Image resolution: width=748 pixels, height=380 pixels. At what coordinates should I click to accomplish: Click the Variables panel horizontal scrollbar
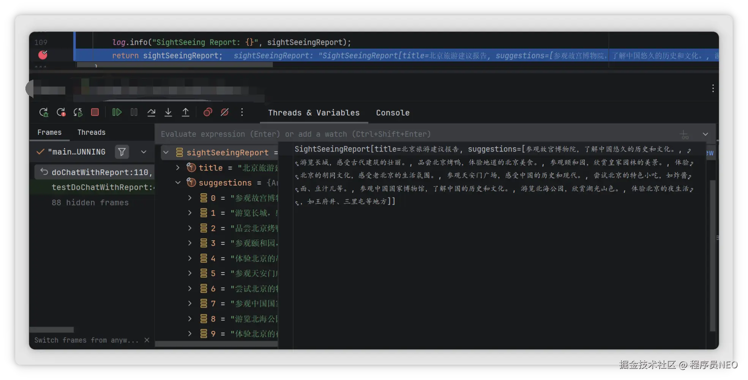click(x=216, y=344)
